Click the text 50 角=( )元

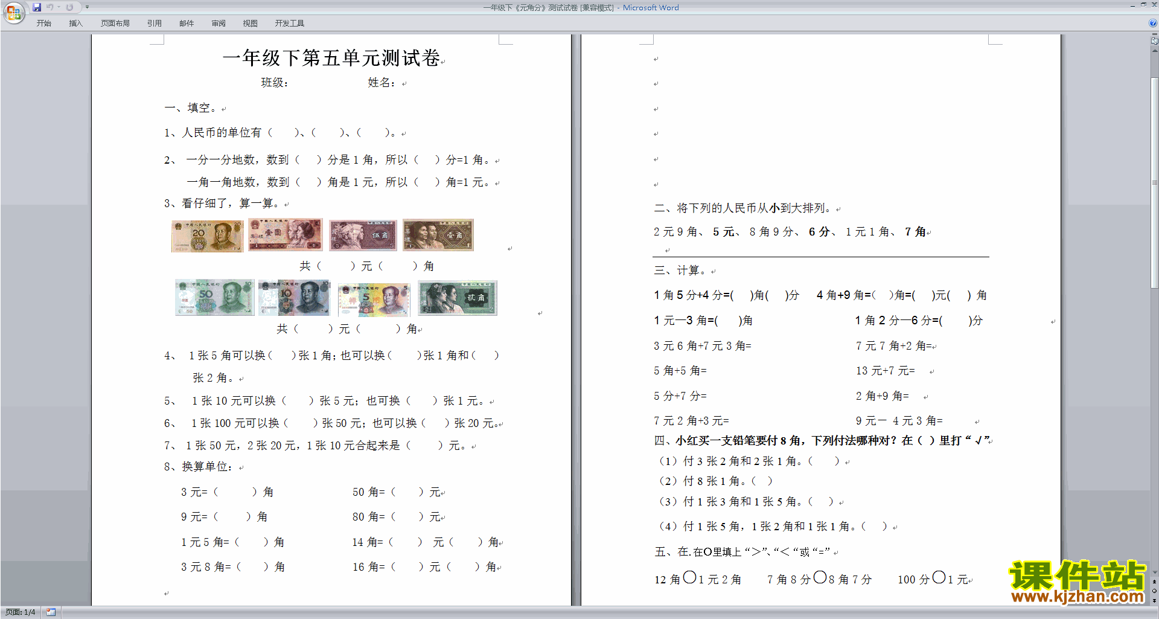pyautogui.click(x=397, y=493)
